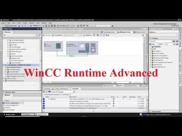This screenshot has width=182, height=136.
Task: Click the Save project button
Action: pos(12,26)
